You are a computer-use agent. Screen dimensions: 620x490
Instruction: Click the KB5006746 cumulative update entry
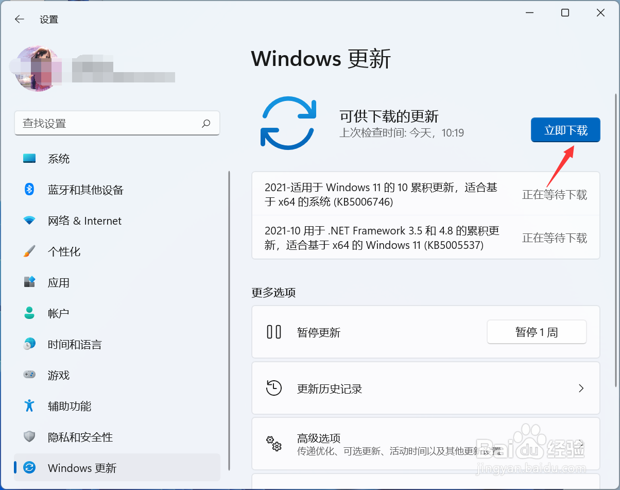click(x=426, y=194)
